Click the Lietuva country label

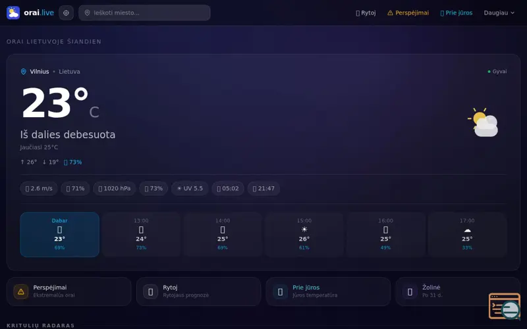[x=69, y=72]
